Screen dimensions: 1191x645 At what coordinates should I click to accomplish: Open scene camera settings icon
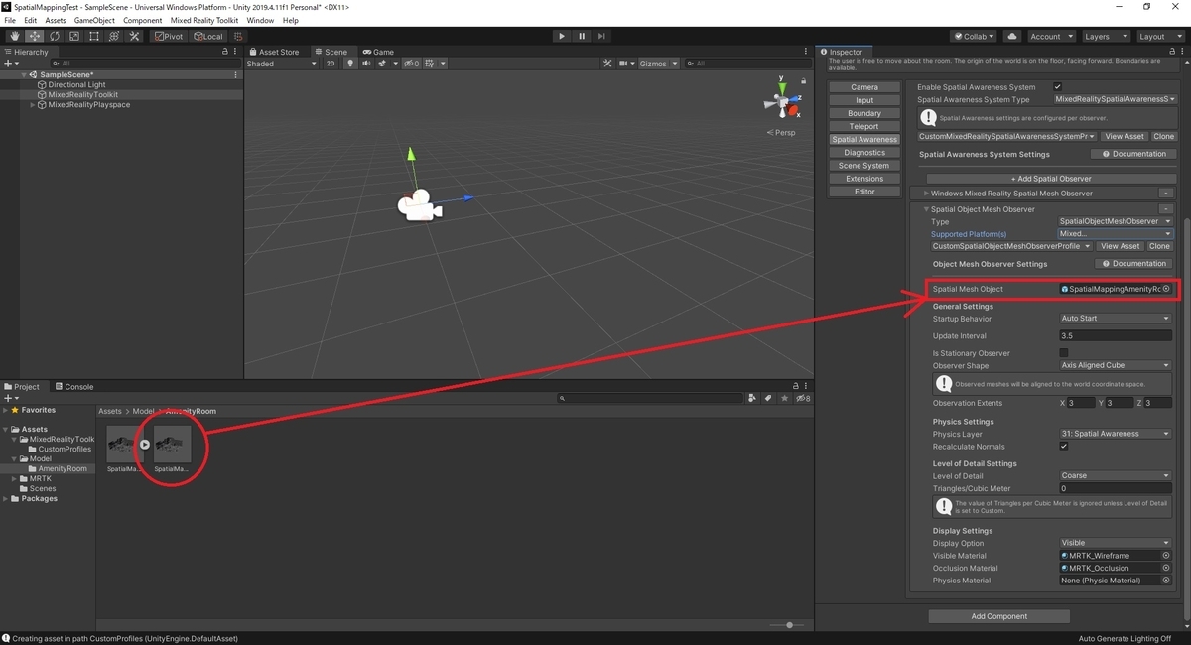(x=623, y=64)
